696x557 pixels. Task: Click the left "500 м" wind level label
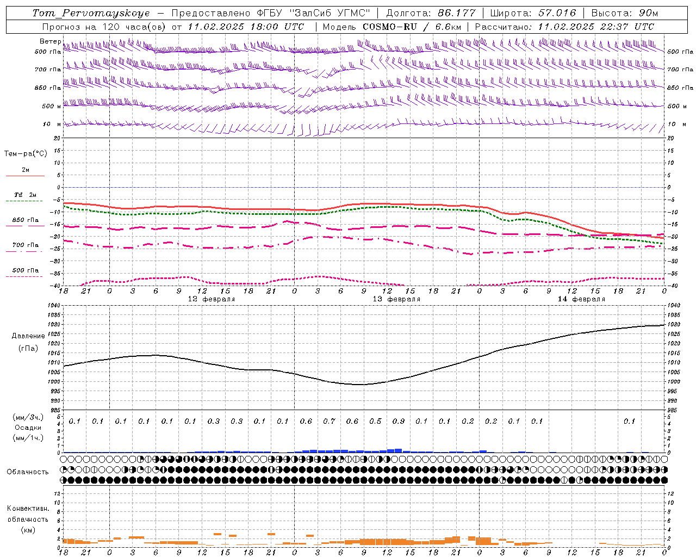(x=52, y=106)
